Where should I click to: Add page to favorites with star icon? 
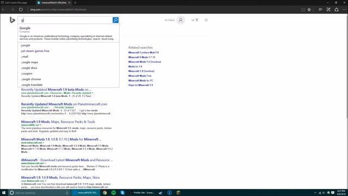tap(309, 10)
